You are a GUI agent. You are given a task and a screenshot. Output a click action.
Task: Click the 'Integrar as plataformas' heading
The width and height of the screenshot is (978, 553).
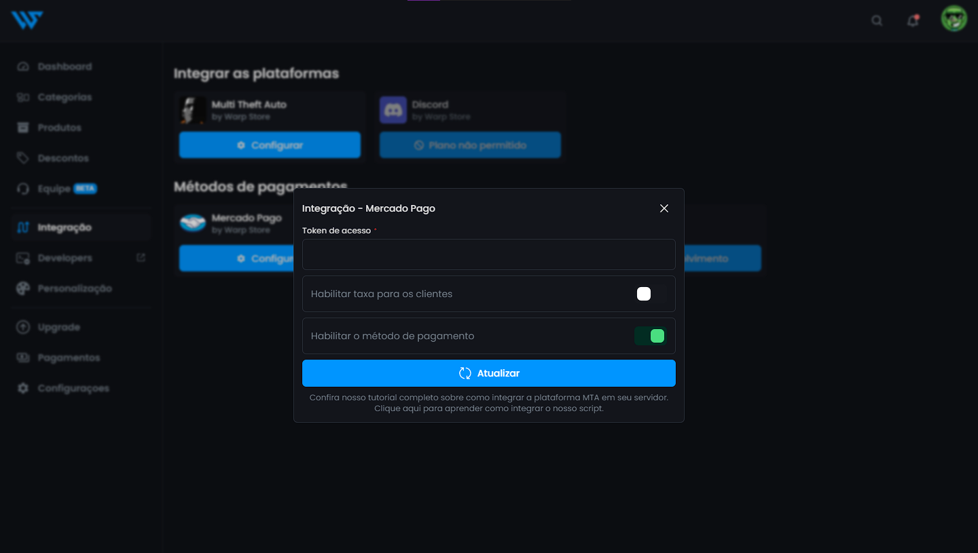coord(256,73)
